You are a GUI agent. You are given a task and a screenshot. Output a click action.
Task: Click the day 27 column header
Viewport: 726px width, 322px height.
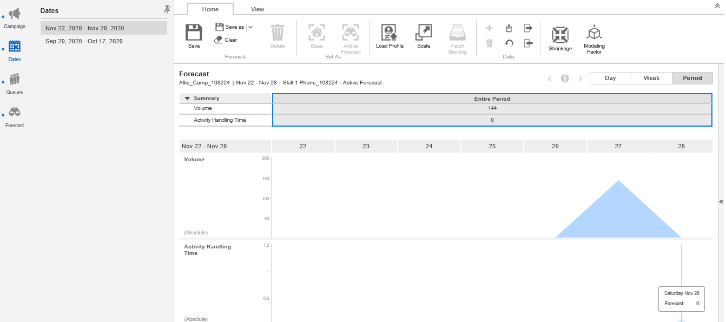pos(618,146)
